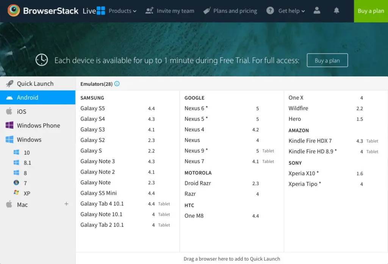
Task: Click the Windows Phone logo icon
Action: 9,125
